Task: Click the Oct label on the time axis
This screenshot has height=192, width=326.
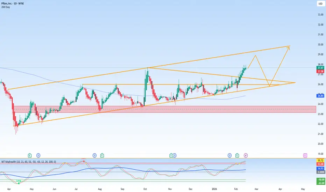Action: [x=145, y=189]
